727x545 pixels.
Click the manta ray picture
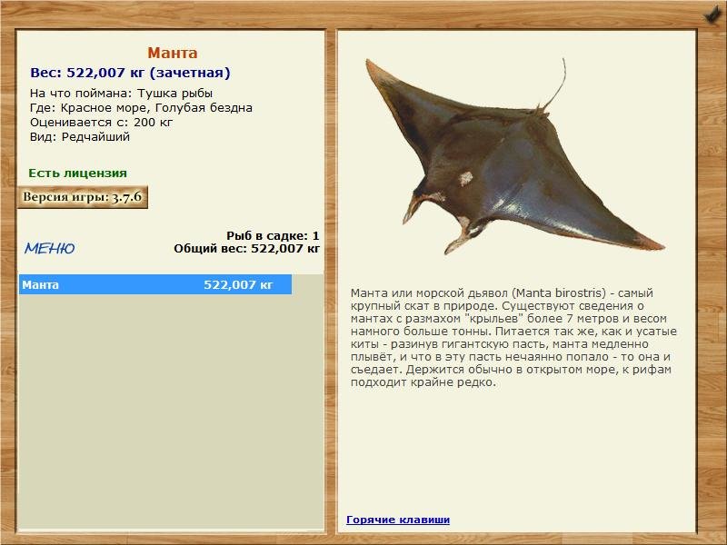click(x=514, y=156)
